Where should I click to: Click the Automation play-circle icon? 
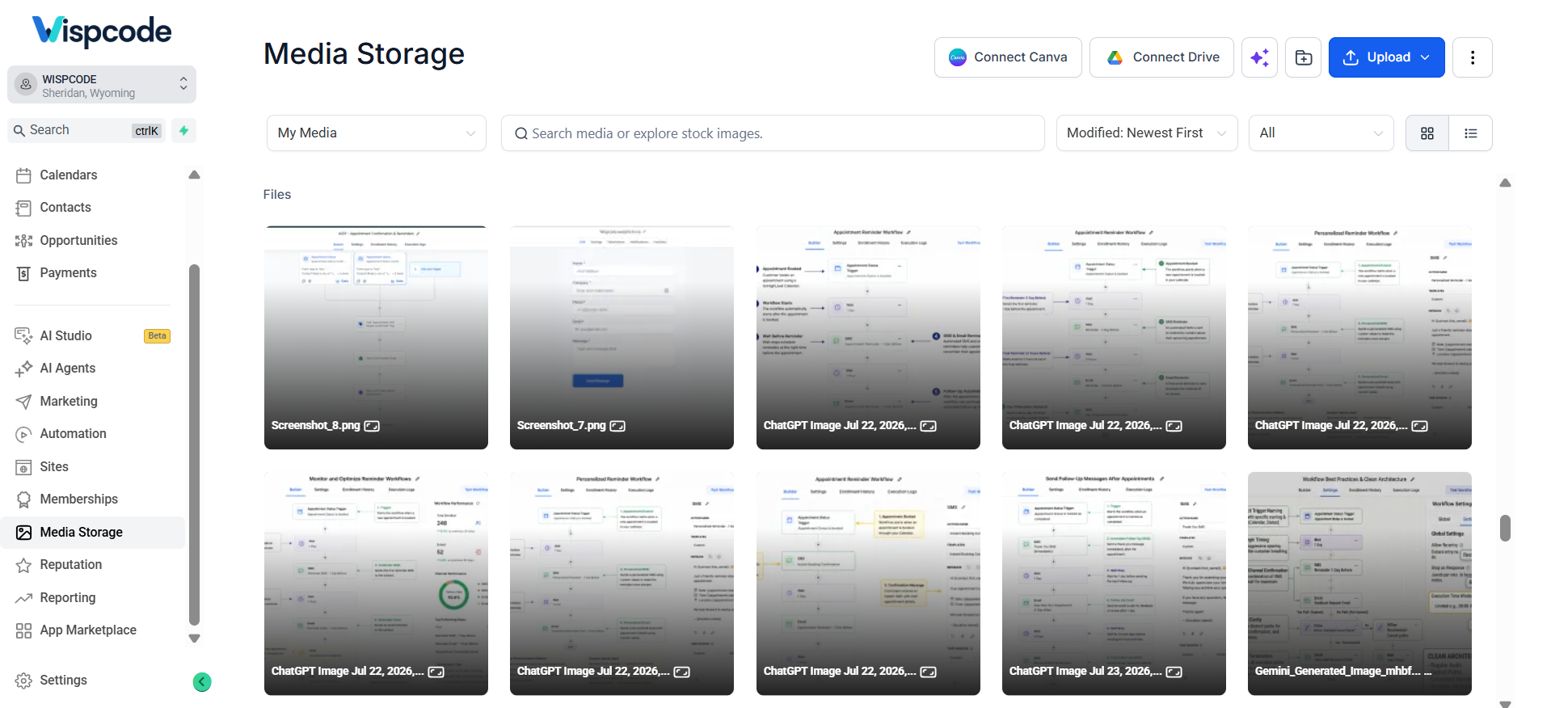pyautogui.click(x=23, y=434)
